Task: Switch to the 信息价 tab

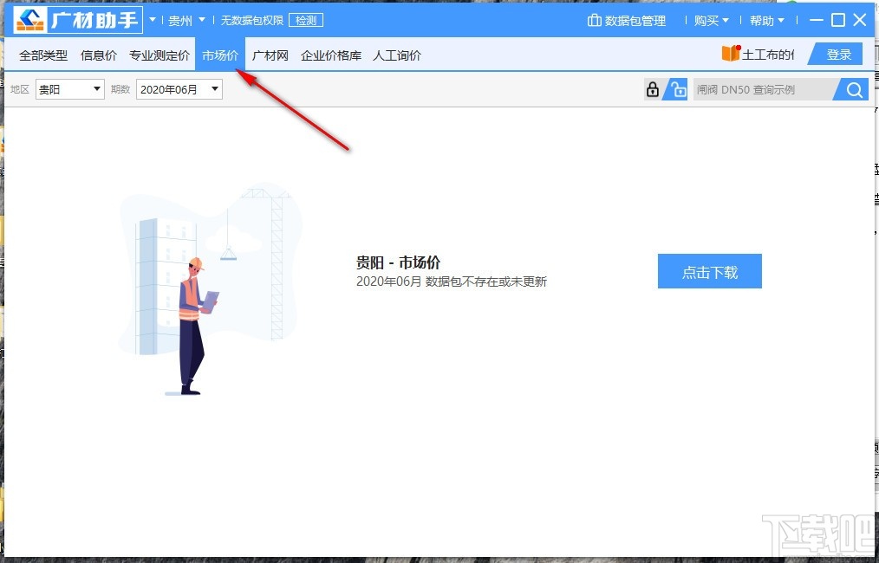Action: 98,54
